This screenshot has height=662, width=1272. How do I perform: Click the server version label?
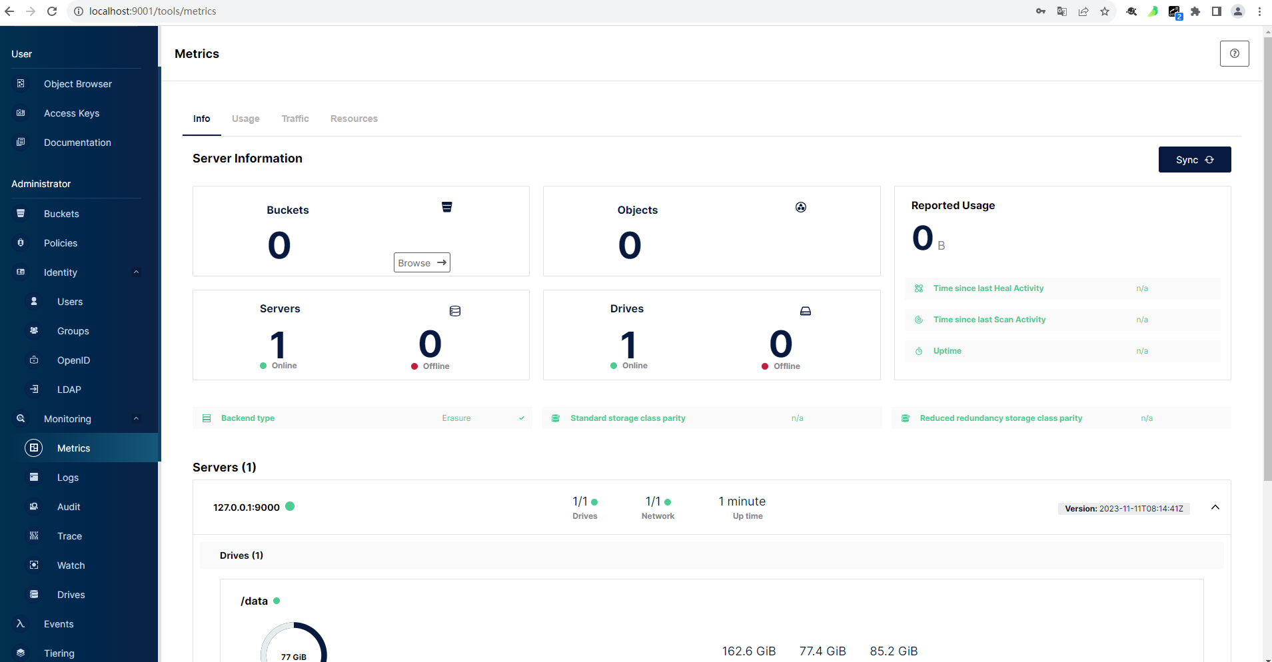[x=1124, y=509]
